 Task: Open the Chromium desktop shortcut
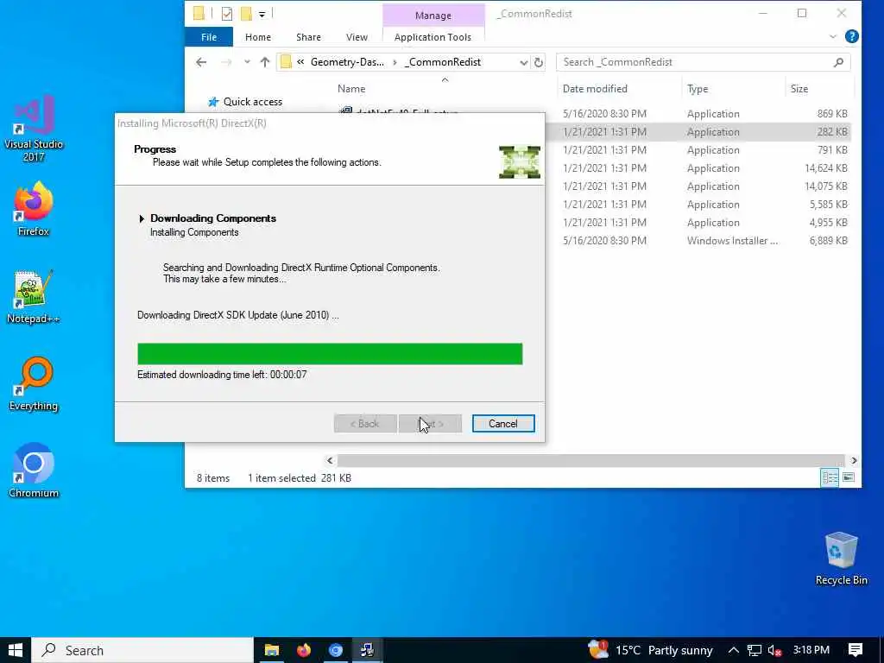pyautogui.click(x=34, y=470)
